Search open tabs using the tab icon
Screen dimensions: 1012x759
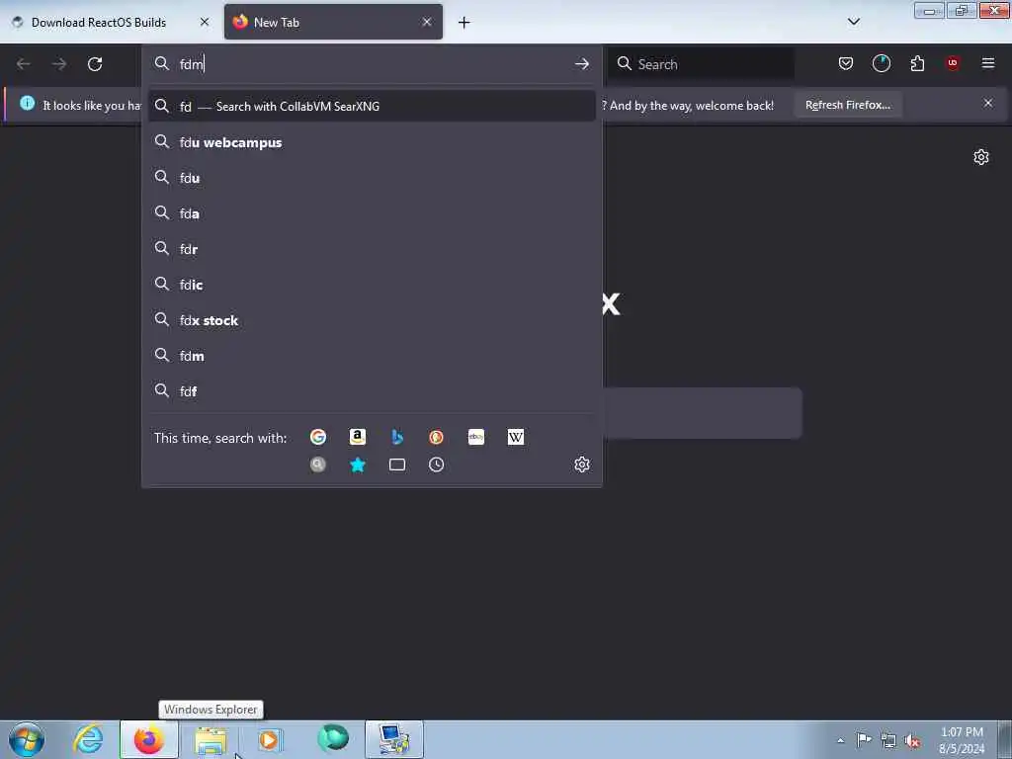[397, 464]
